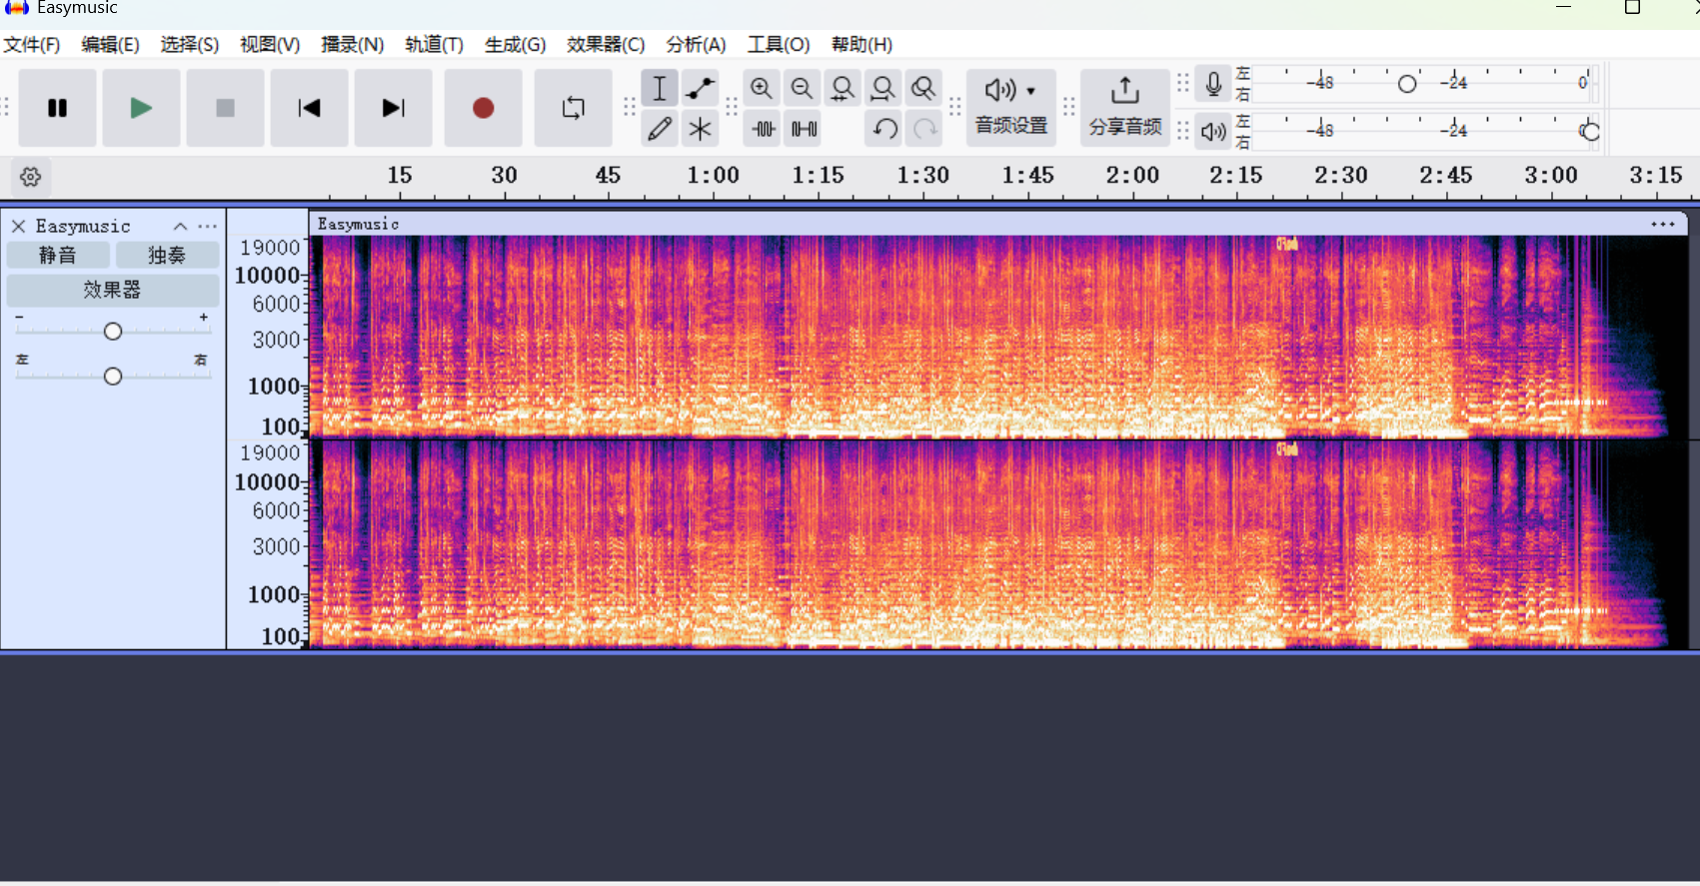Trim audio outside selection icon
1700x886 pixels.
tap(764, 129)
